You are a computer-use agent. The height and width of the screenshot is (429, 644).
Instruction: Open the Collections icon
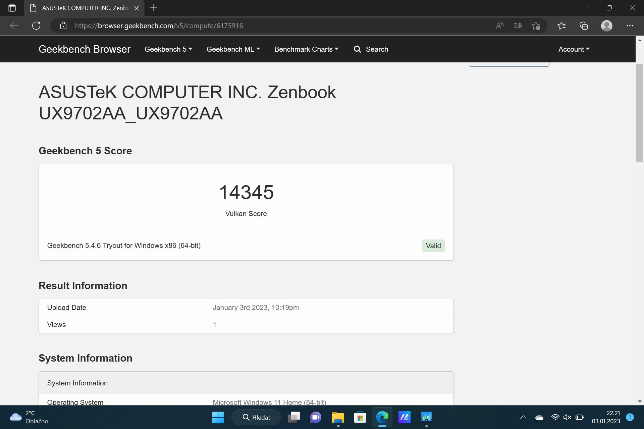pyautogui.click(x=584, y=26)
